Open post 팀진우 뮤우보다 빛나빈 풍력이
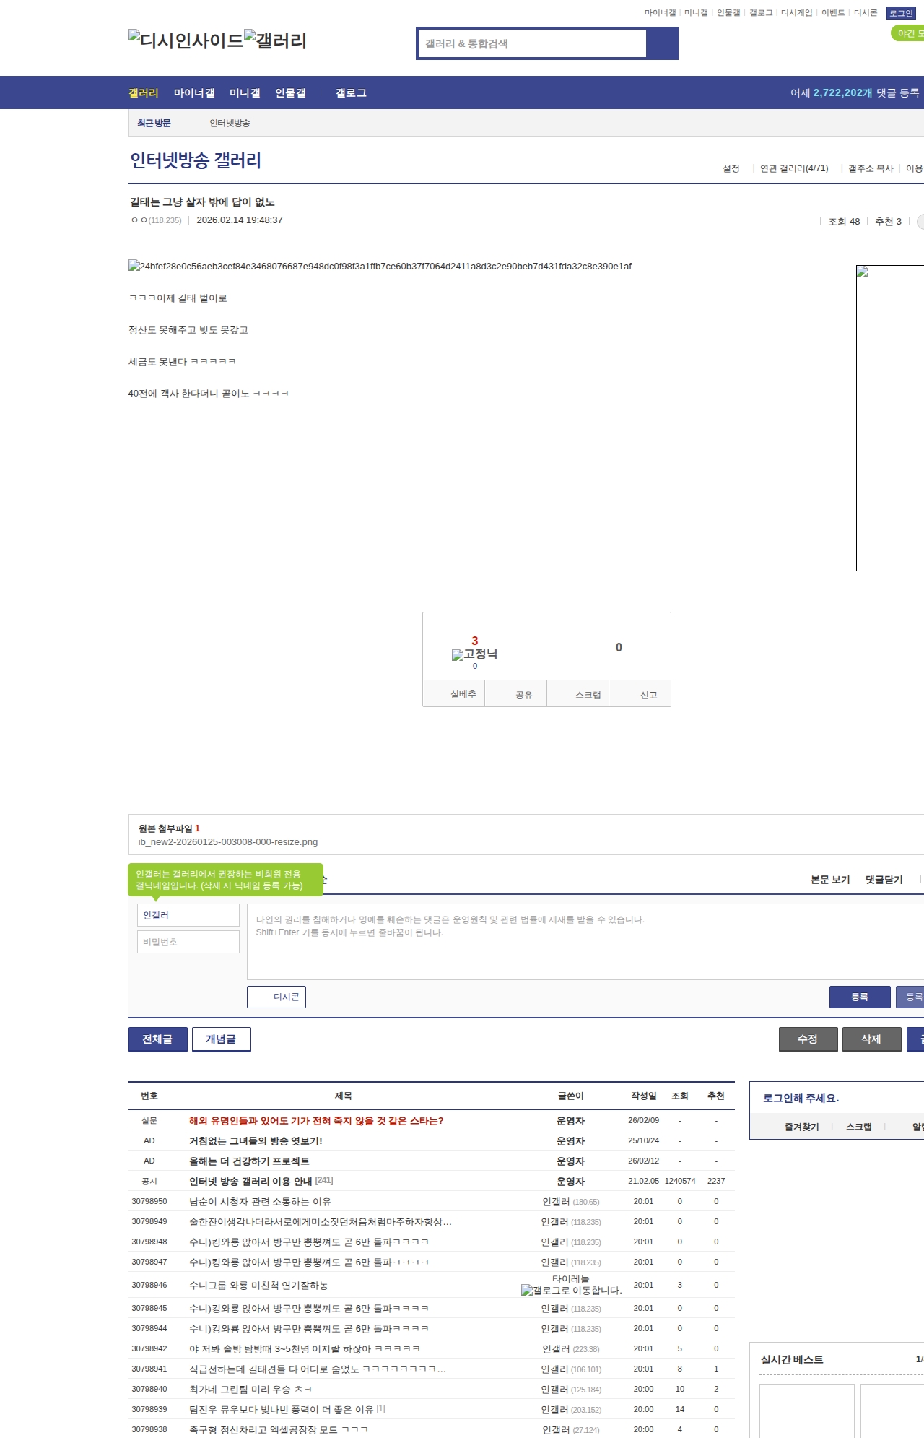Image resolution: width=924 pixels, height=1438 pixels. (282, 1410)
